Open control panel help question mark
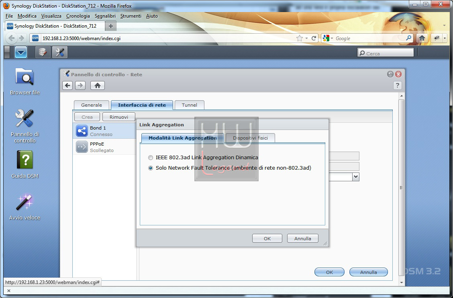This screenshot has height=298, width=453. 398,85
